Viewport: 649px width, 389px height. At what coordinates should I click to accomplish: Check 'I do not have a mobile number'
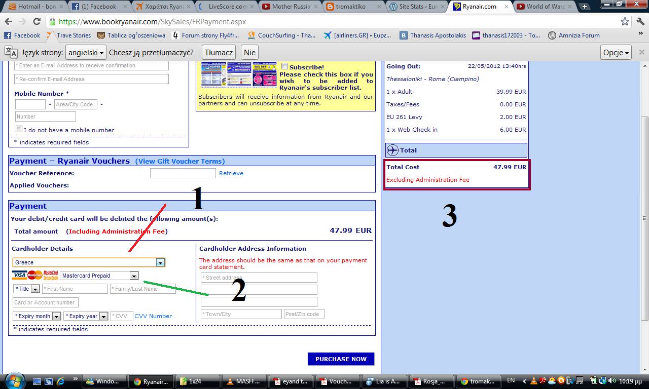click(19, 129)
